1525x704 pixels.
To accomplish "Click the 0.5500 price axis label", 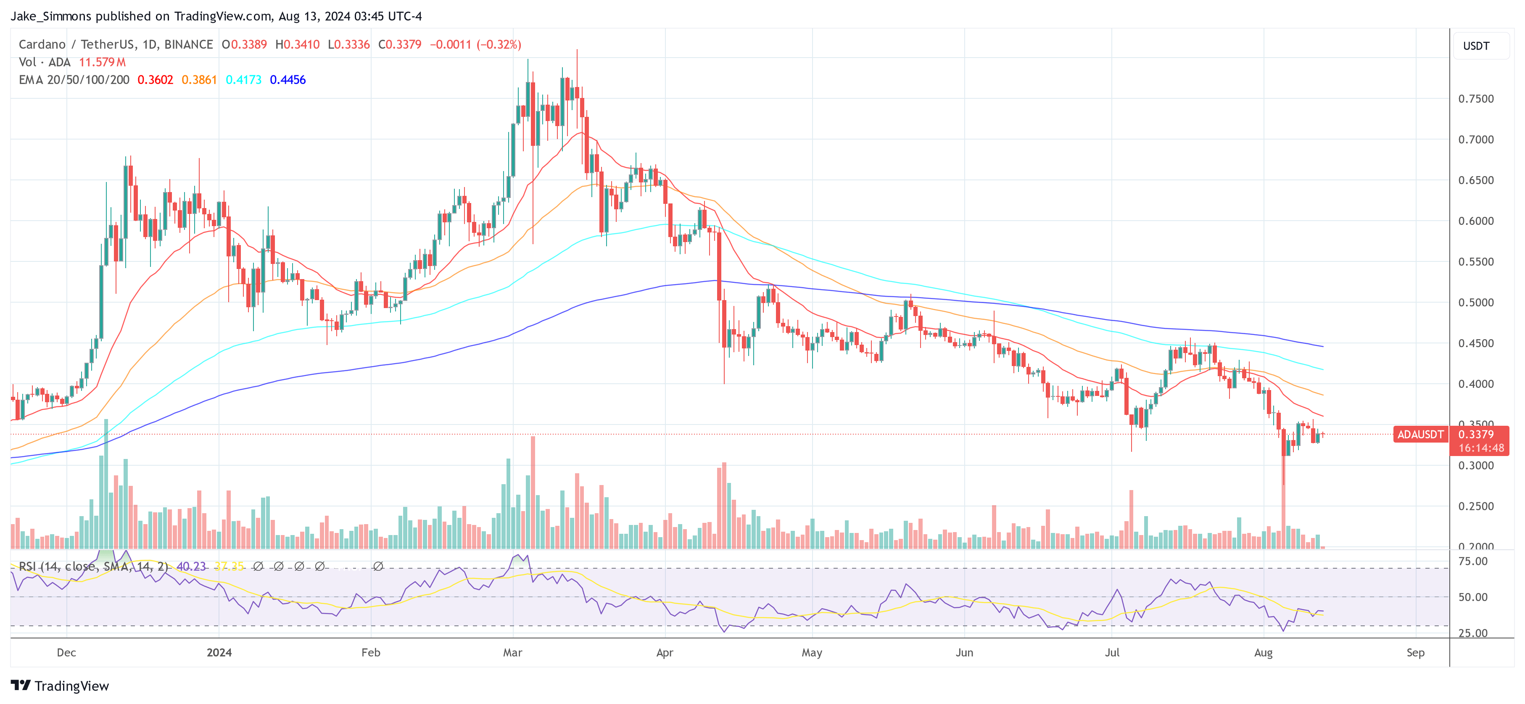I will tap(1476, 262).
